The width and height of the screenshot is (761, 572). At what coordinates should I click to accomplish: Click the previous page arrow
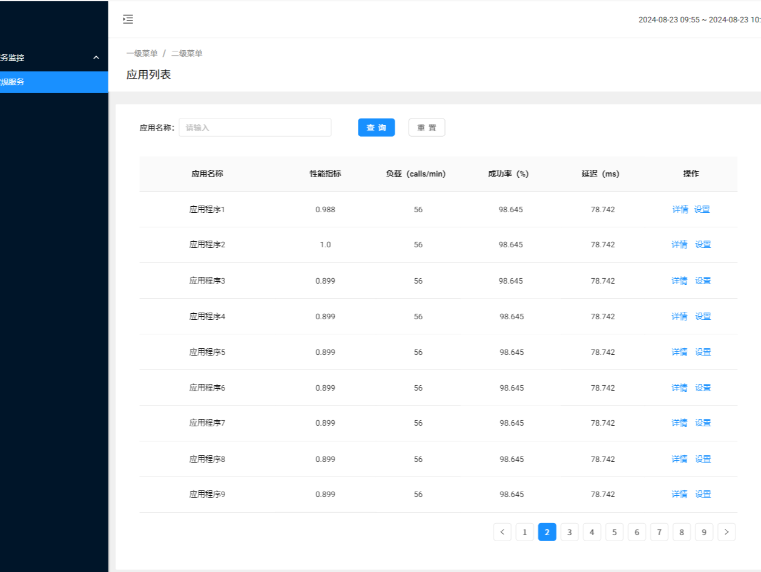[x=502, y=531]
